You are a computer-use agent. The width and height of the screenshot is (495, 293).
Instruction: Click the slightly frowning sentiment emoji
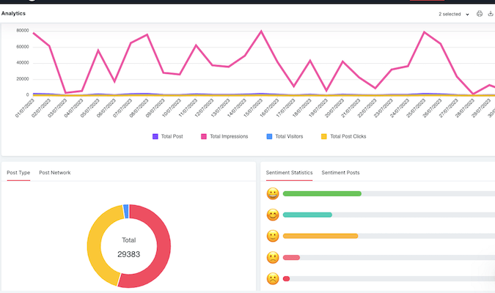pos(273,258)
